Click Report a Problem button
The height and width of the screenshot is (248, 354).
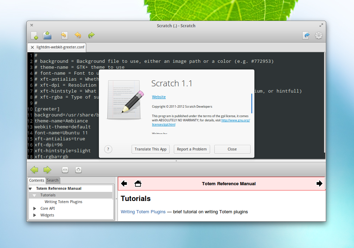click(192, 149)
